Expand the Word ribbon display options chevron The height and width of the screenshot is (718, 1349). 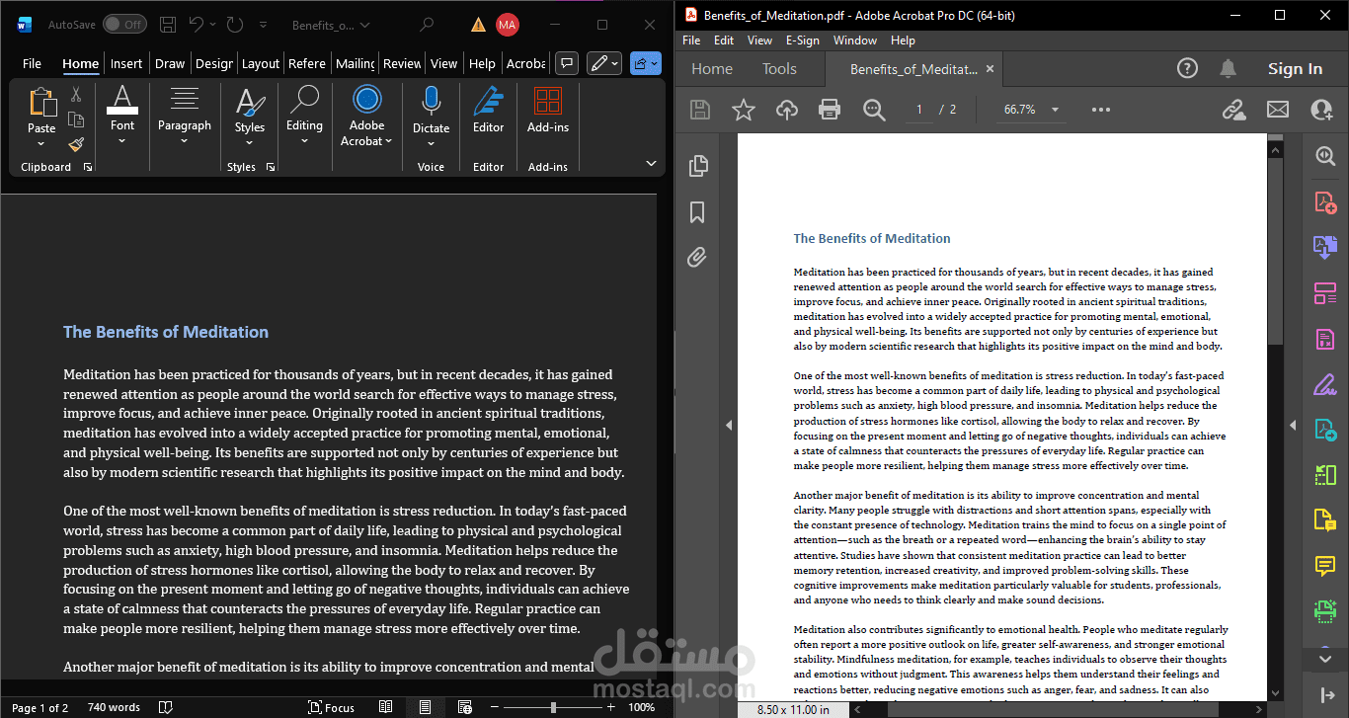651,163
